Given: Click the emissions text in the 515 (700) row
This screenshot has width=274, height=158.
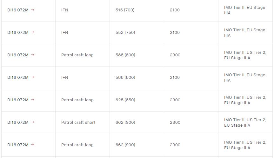Looking at the screenshot, I should (x=244, y=10).
